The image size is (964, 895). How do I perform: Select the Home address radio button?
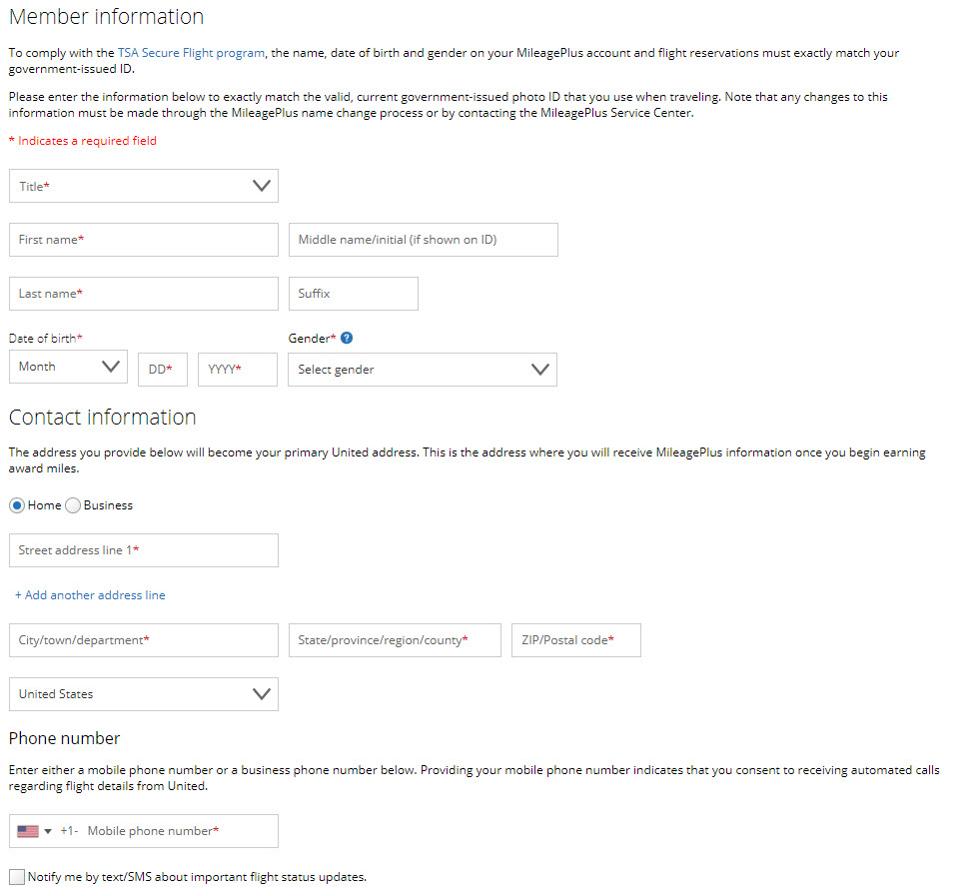[17, 505]
